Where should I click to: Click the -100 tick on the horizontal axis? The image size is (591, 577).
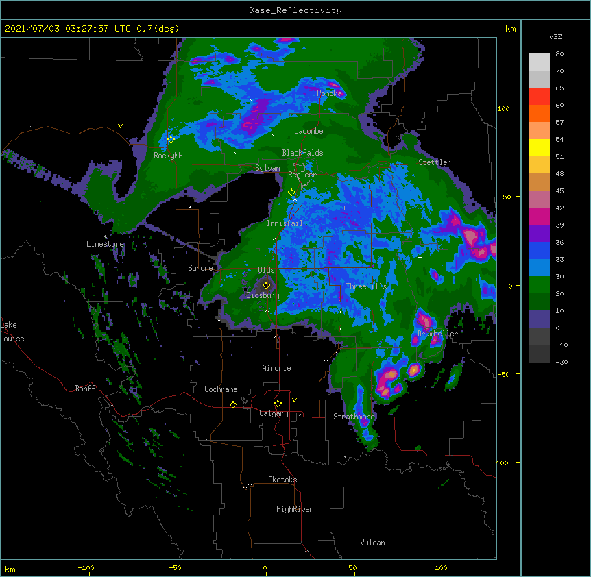tap(86, 567)
